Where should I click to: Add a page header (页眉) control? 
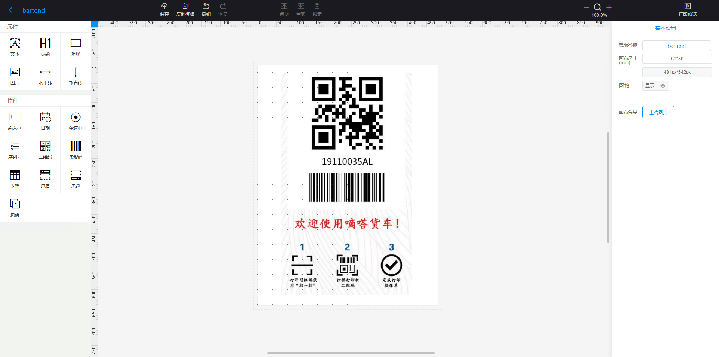point(45,178)
